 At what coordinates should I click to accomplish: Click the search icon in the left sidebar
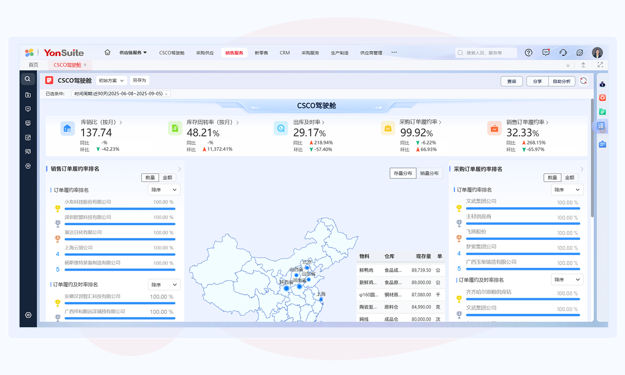tap(28, 79)
